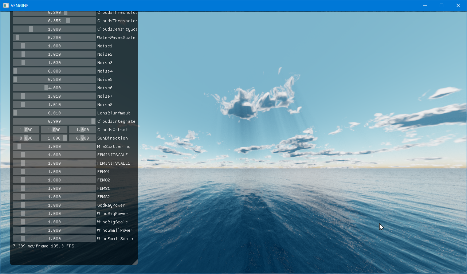
Task: Click the FBMINITSCALE slider bar
Action: point(54,155)
